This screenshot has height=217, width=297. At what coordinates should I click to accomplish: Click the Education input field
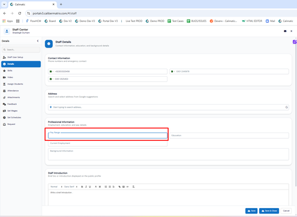coord(229,136)
